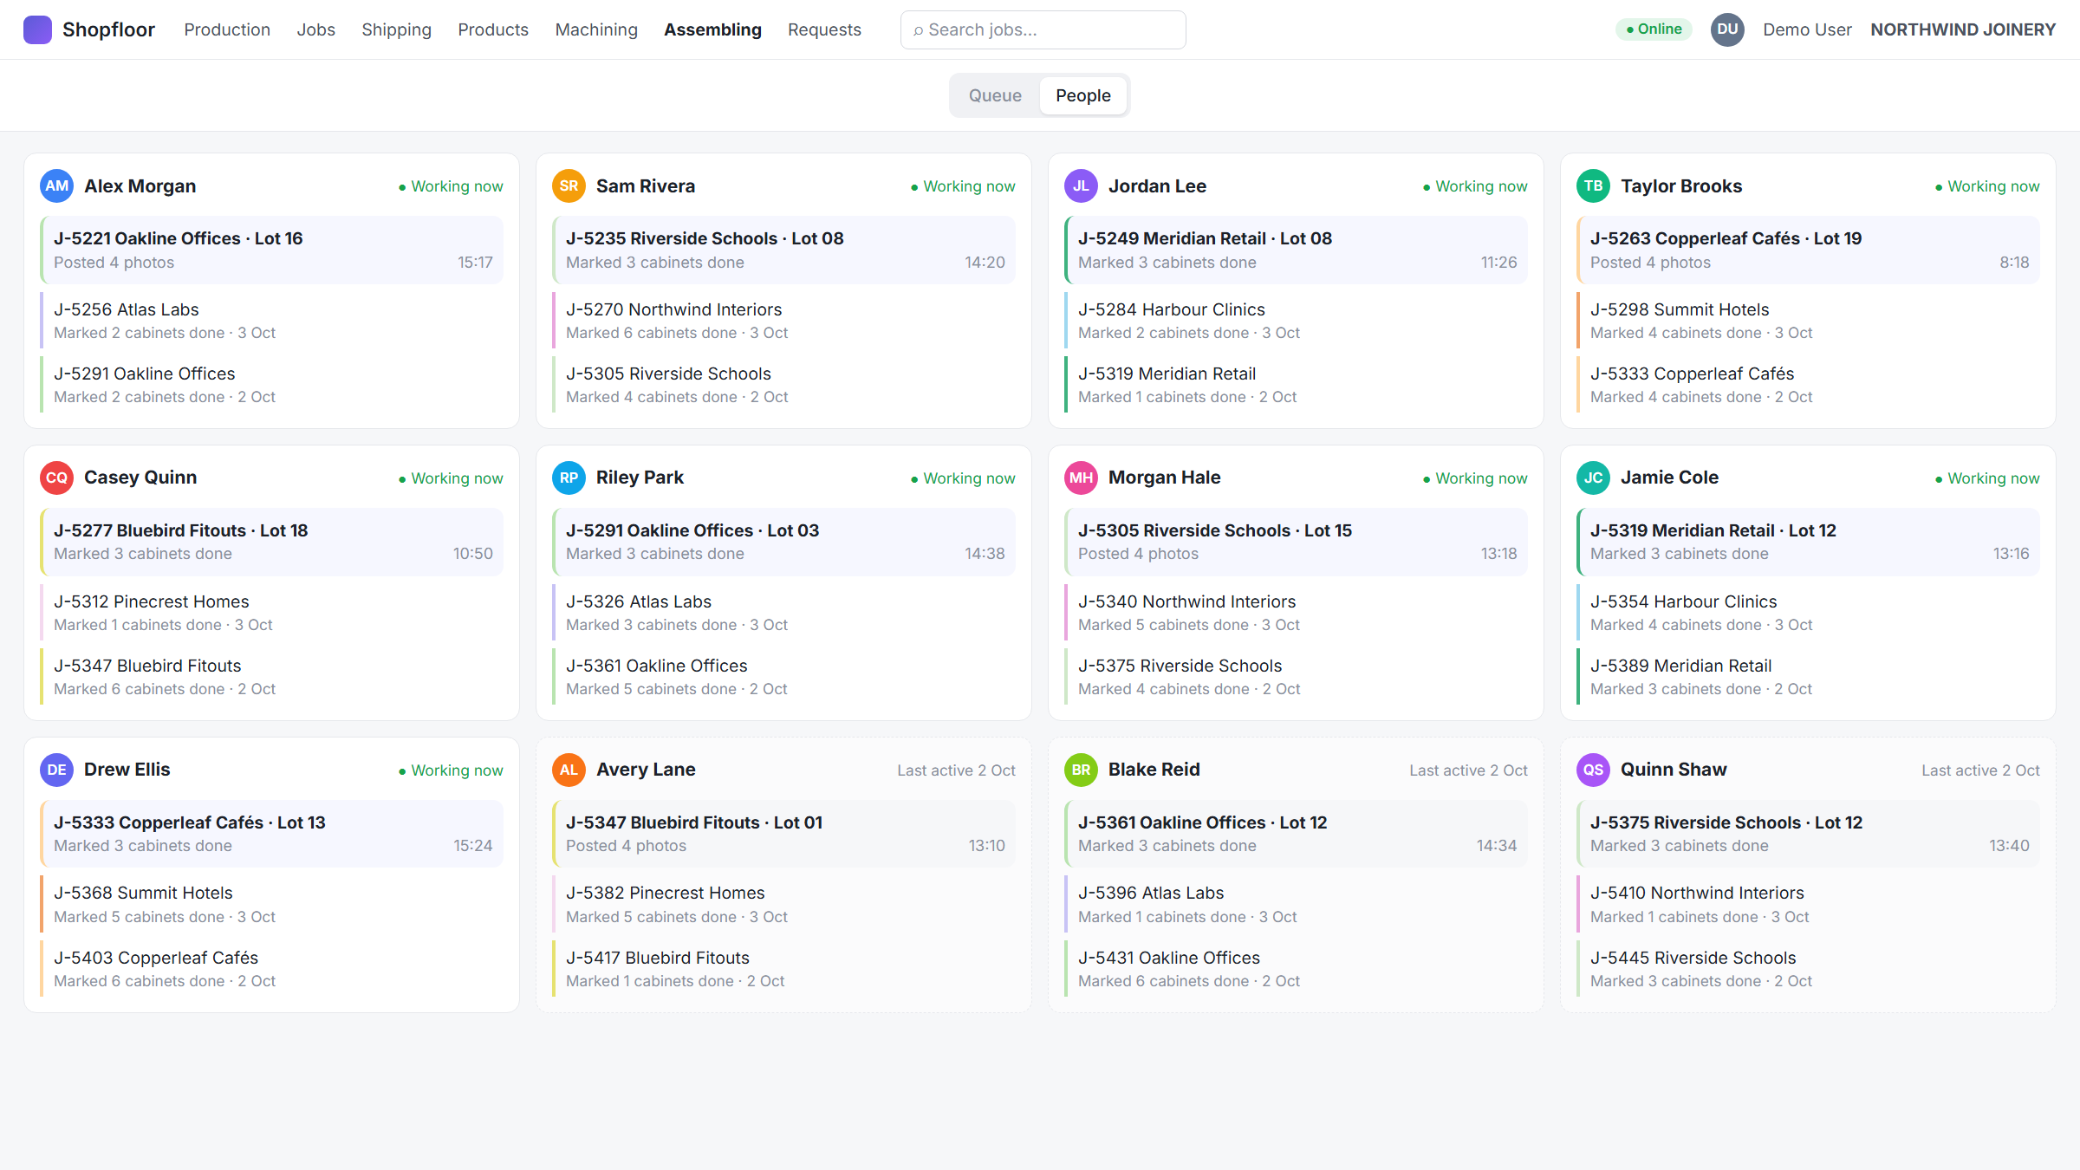Focus the Search jobs field

click(1043, 29)
